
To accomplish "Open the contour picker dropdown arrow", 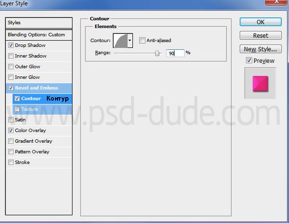I will (x=130, y=41).
